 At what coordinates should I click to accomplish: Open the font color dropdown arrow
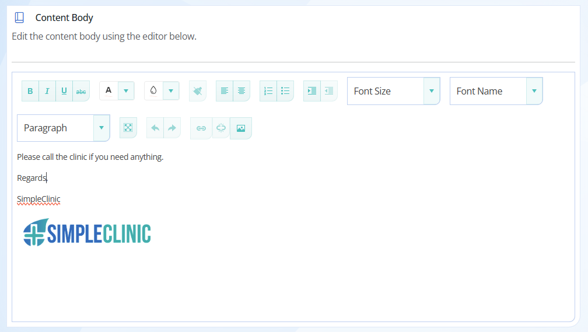pos(126,91)
